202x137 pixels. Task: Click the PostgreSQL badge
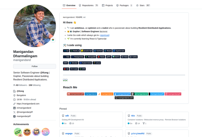[78, 57]
